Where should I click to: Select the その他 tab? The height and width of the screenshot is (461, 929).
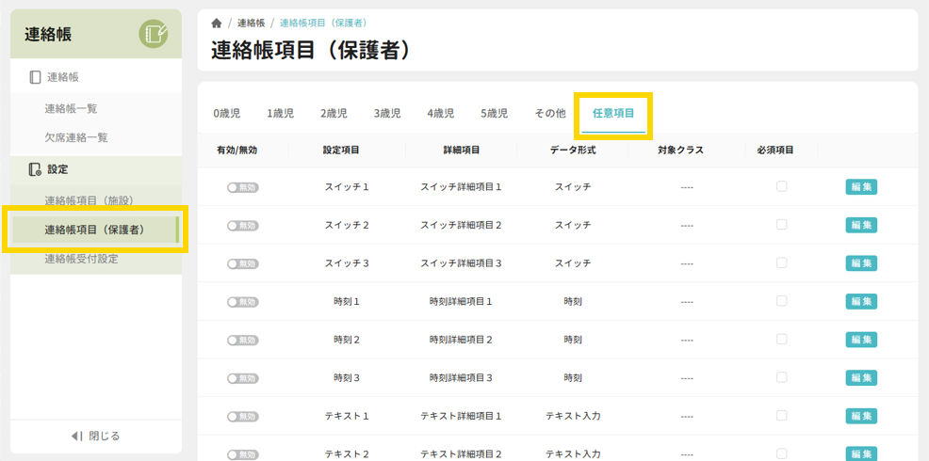click(x=550, y=114)
